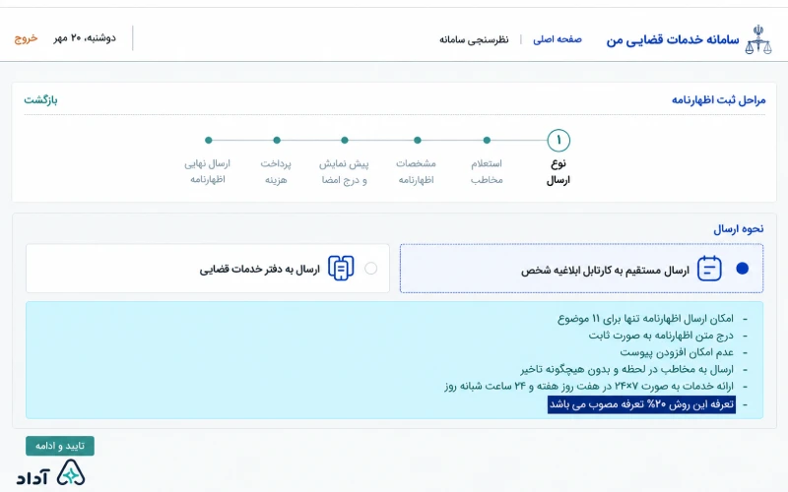The height and width of the screenshot is (492, 788).
Task: Click the خروج logout link
Action: [x=26, y=38]
